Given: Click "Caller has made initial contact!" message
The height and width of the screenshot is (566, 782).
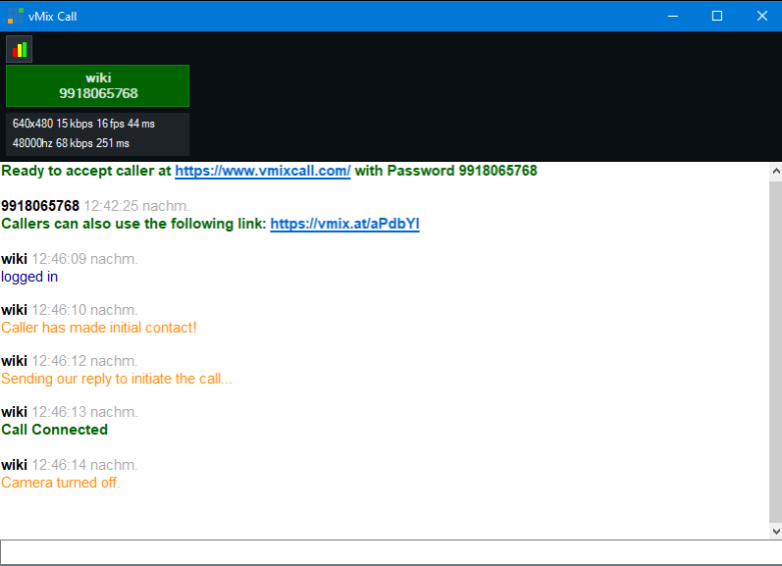Looking at the screenshot, I should tap(99, 328).
